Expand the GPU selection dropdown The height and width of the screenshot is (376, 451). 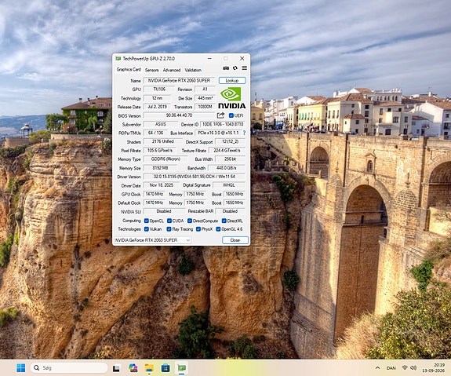click(152, 240)
